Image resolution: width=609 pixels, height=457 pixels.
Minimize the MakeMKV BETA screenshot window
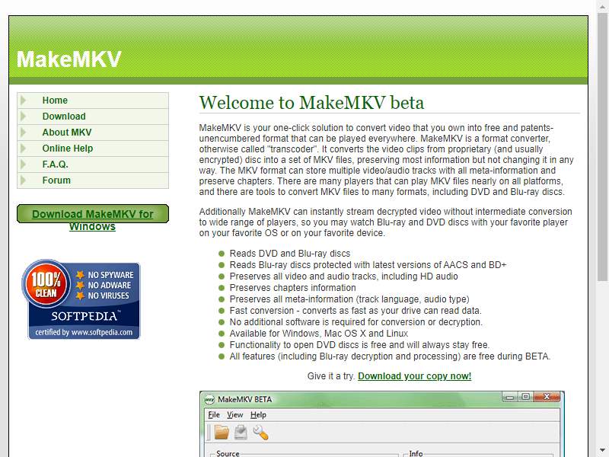point(509,397)
